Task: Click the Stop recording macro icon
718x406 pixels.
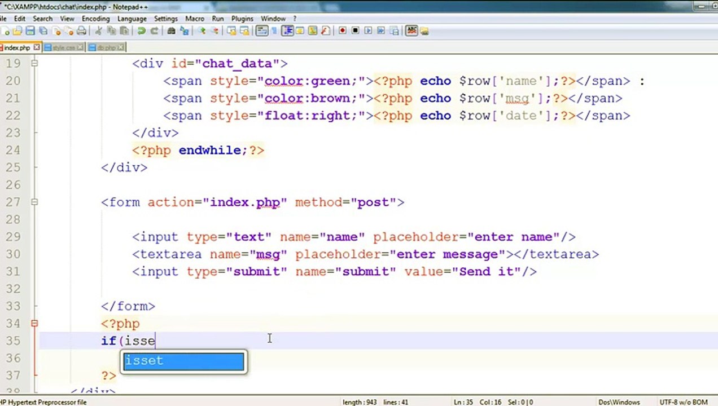Action: coord(355,30)
